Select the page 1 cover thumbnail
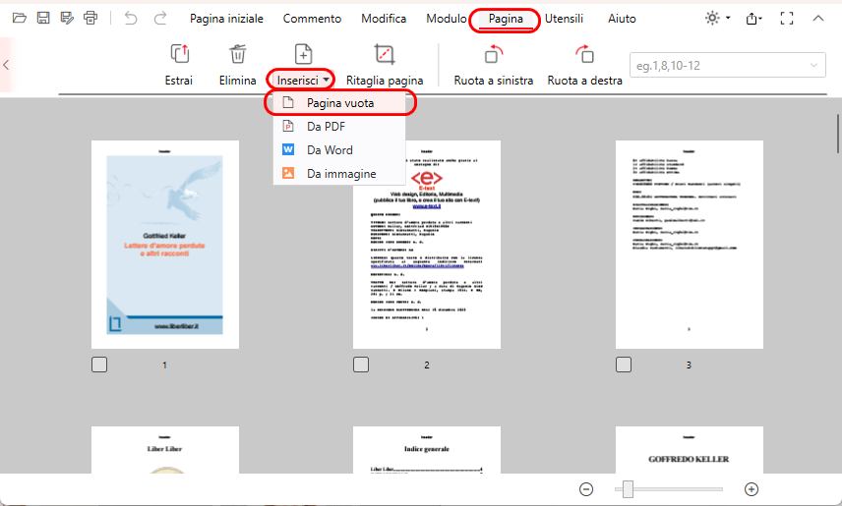Viewport: 842px width, 506px height. point(165,245)
